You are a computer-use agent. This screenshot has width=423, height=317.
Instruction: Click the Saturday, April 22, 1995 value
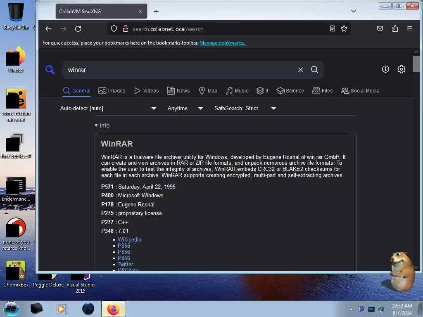[x=147, y=187]
